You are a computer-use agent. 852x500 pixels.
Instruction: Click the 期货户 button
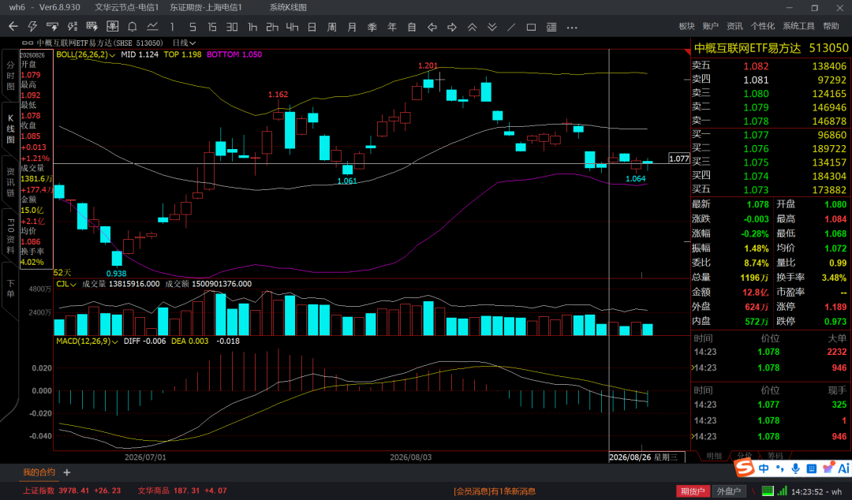pos(693,491)
